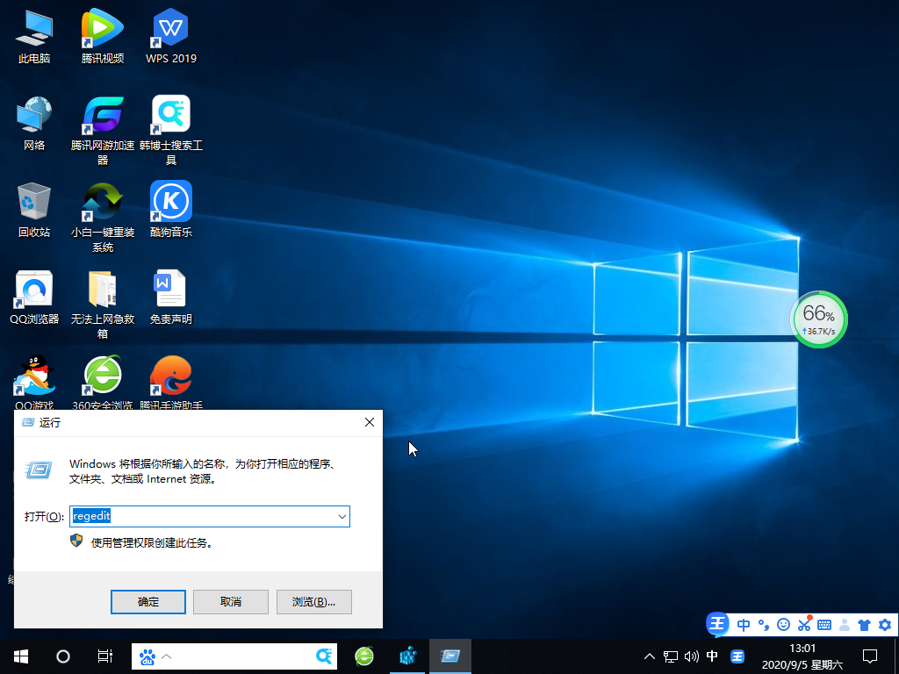Expand the chevron beside the taskbar search box
Screen dimensions: 899x674
click(x=165, y=656)
